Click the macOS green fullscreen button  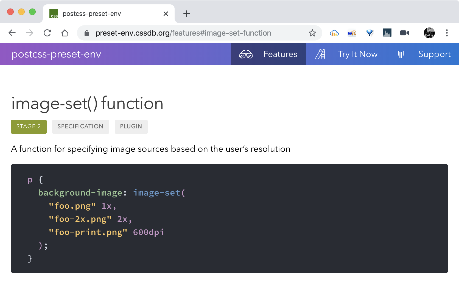pyautogui.click(x=32, y=12)
